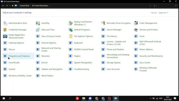Click the Sync Center link
This screenshot has height=101, width=179.
pos(145,63)
